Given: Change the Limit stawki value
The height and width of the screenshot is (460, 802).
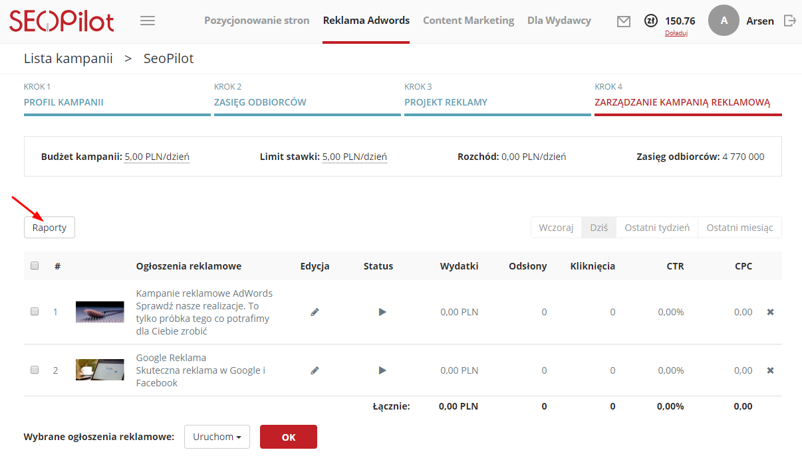Looking at the screenshot, I should coord(354,157).
